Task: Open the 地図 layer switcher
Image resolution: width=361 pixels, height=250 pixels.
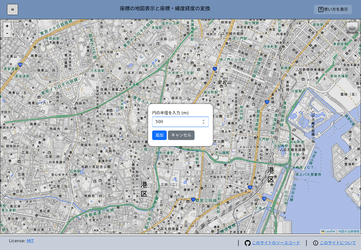Action: pyautogui.click(x=352, y=28)
